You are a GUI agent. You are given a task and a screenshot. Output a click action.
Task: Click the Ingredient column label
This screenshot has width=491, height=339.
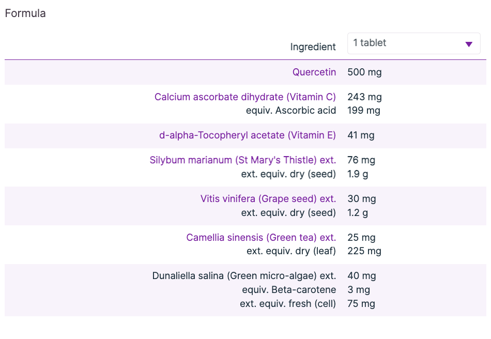pos(313,47)
